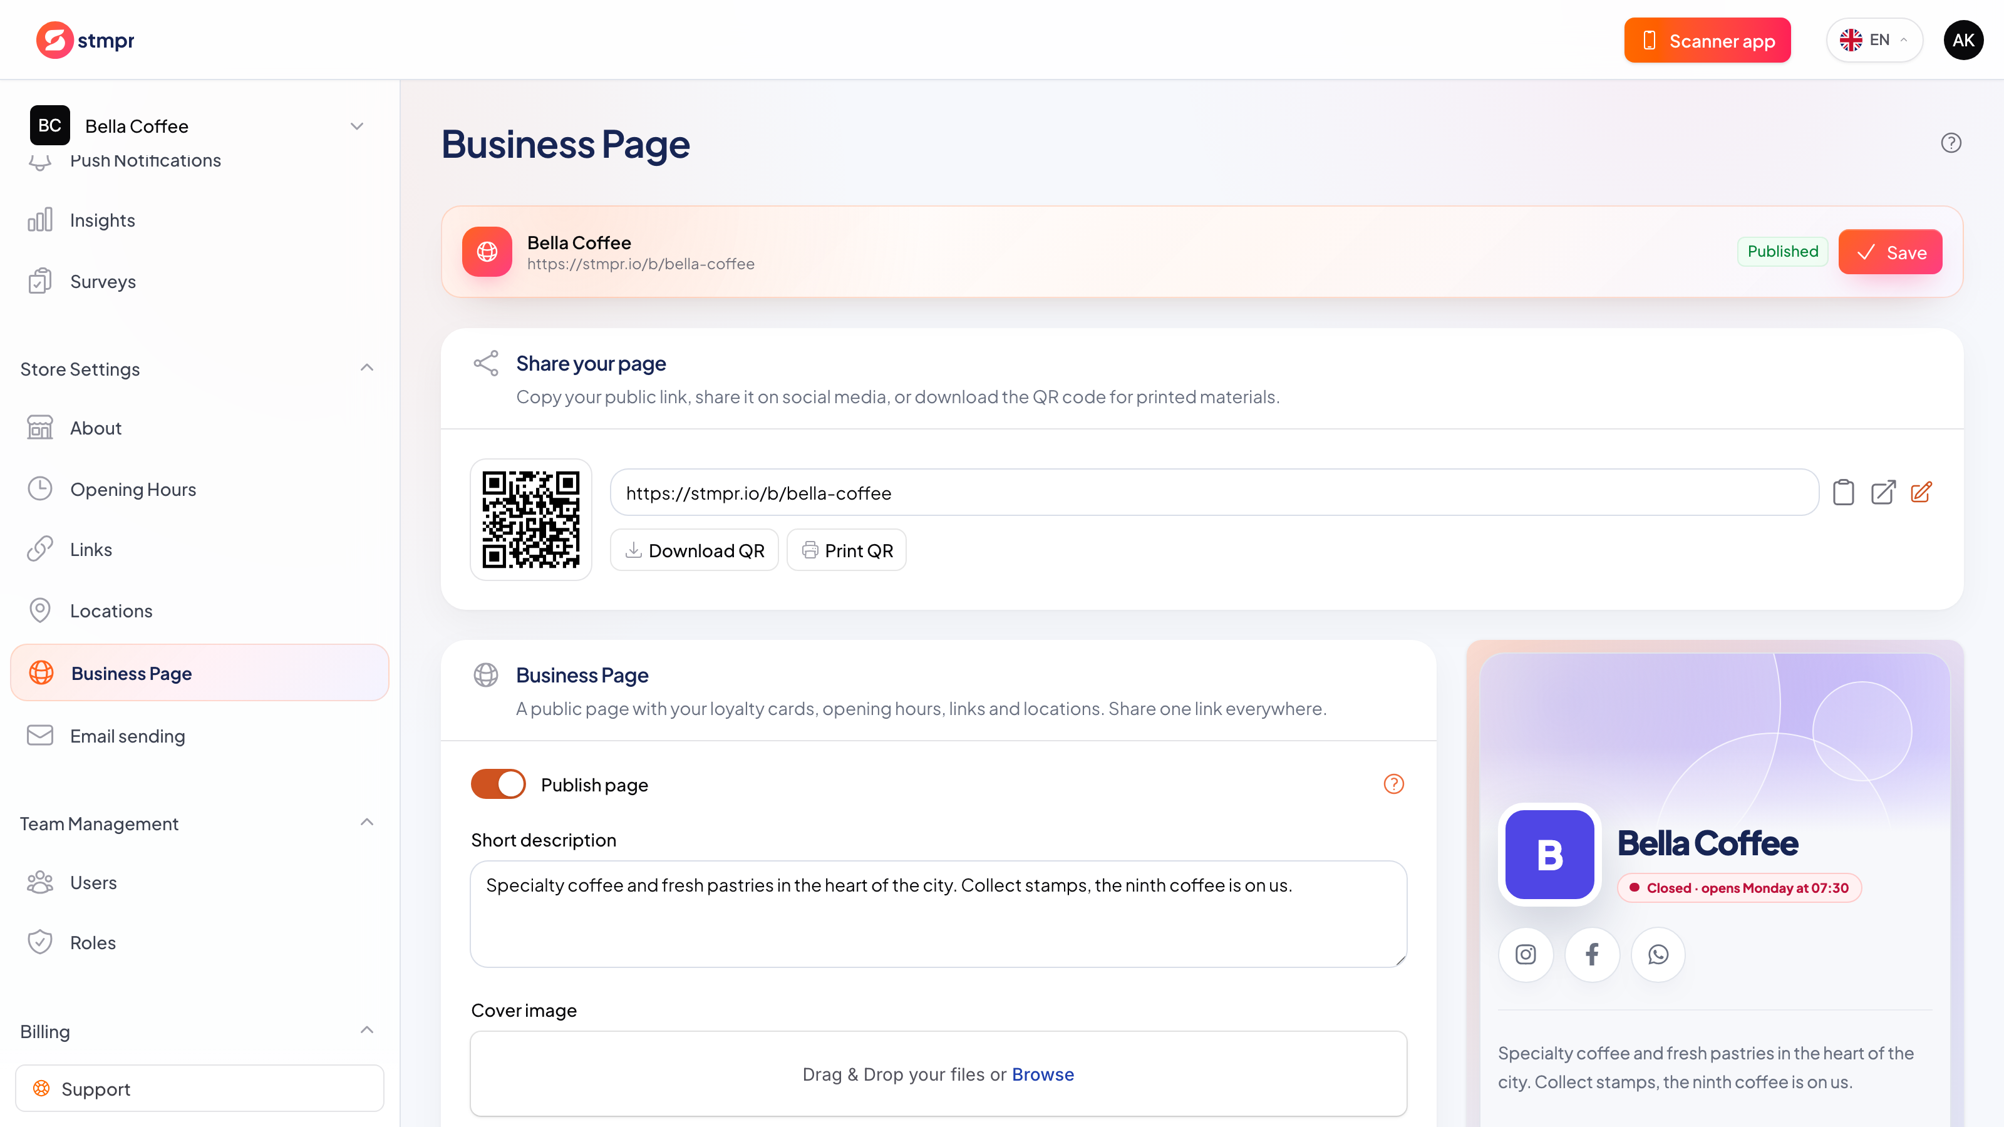Open WhatsApp icon in the preview
The image size is (2004, 1127).
click(1658, 954)
